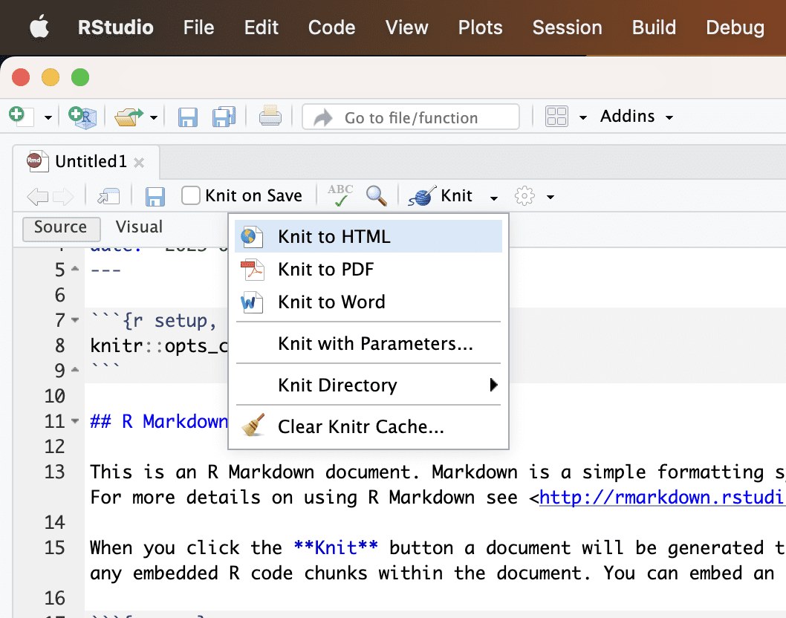
Task: Toggle Knit on Save checkbox
Action: tap(190, 195)
